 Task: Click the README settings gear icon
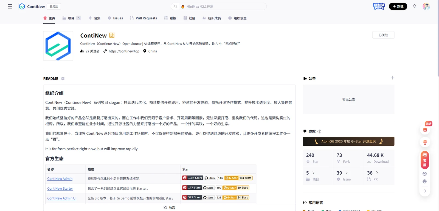(x=63, y=78)
